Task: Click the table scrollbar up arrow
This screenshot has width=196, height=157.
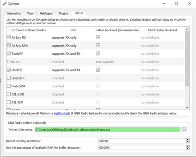Action: pyautogui.click(x=187, y=29)
